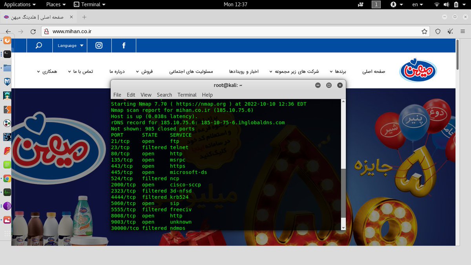This screenshot has height=265, width=471.
Task: Open the Applications menu
Action: click(20, 4)
